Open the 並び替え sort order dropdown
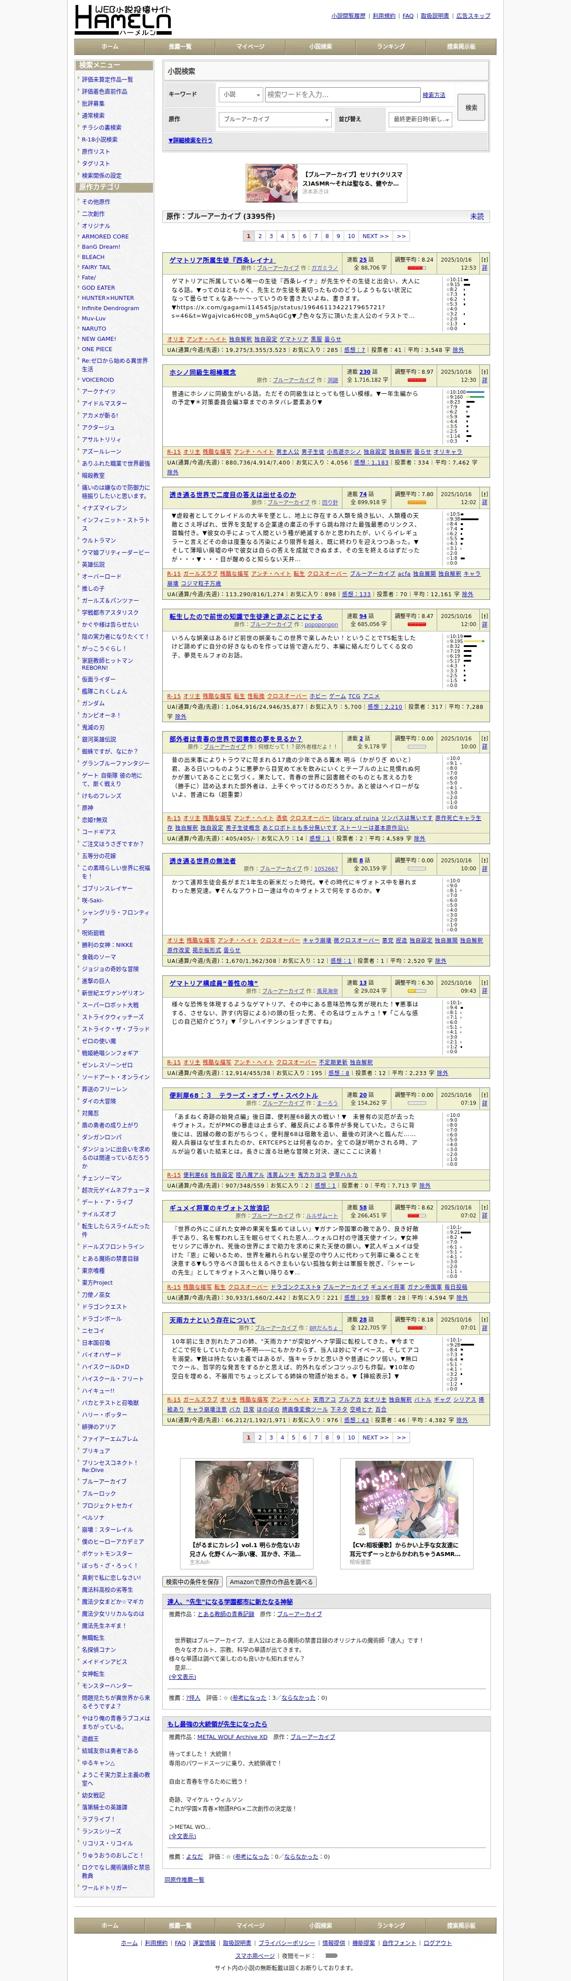The width and height of the screenshot is (571, 1981). (420, 119)
